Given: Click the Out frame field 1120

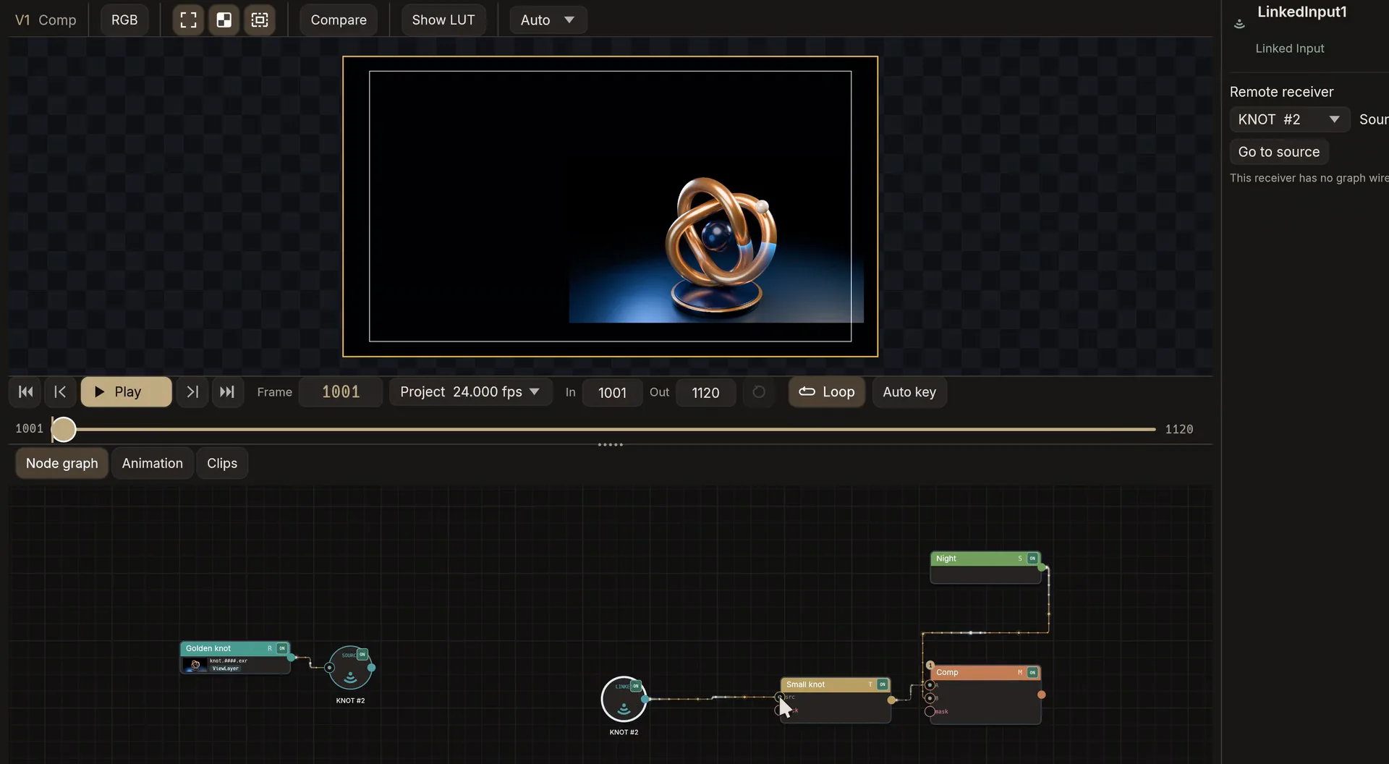Looking at the screenshot, I should coord(705,392).
